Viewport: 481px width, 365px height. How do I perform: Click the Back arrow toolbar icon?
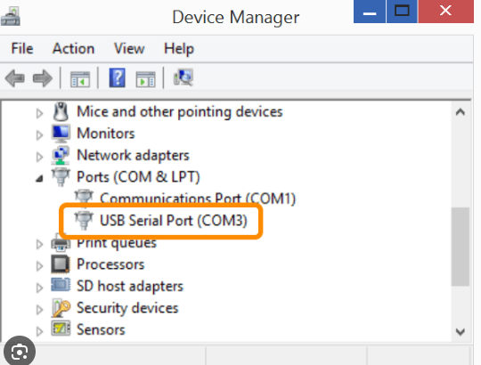point(15,78)
